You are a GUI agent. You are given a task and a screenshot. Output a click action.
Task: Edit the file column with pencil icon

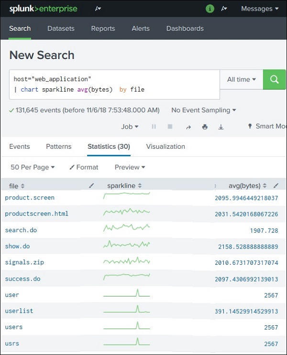92,186
